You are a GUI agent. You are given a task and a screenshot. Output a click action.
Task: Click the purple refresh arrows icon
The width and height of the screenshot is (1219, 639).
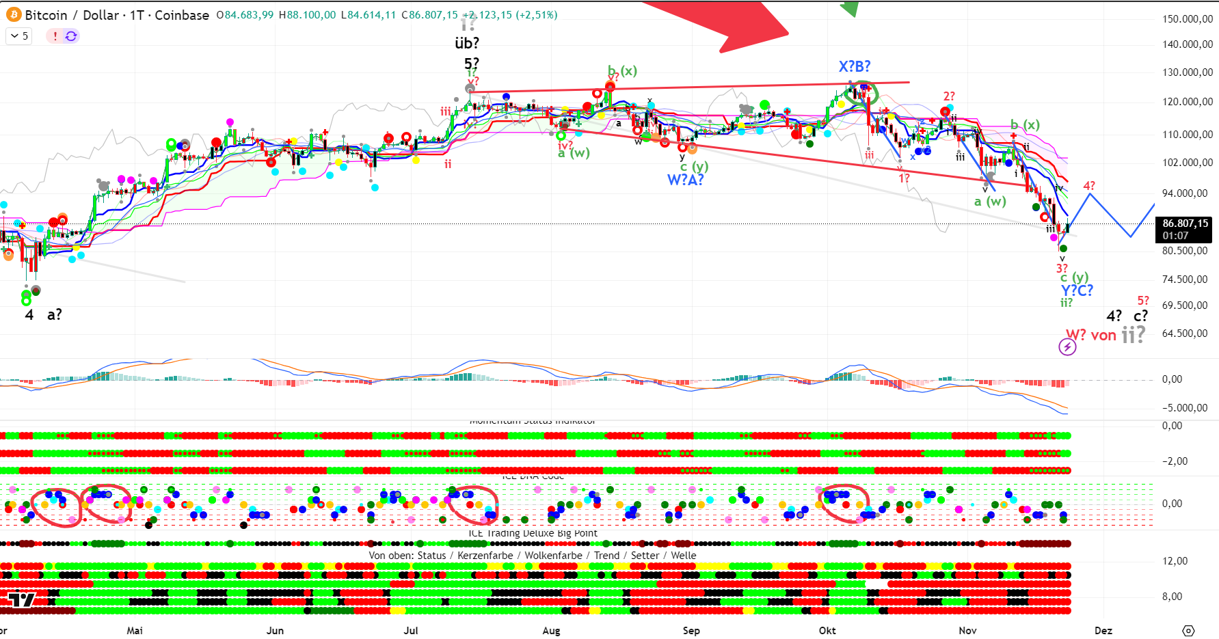tap(71, 36)
